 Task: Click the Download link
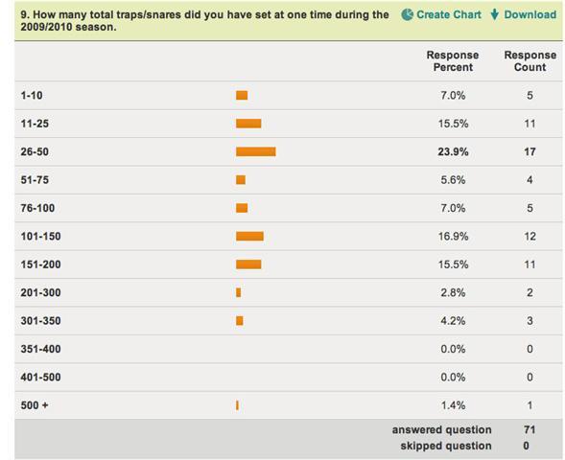(530, 14)
